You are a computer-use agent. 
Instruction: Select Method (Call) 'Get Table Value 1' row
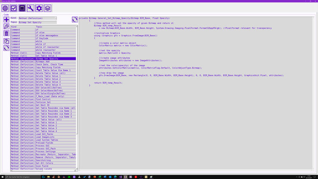pos(43,56)
